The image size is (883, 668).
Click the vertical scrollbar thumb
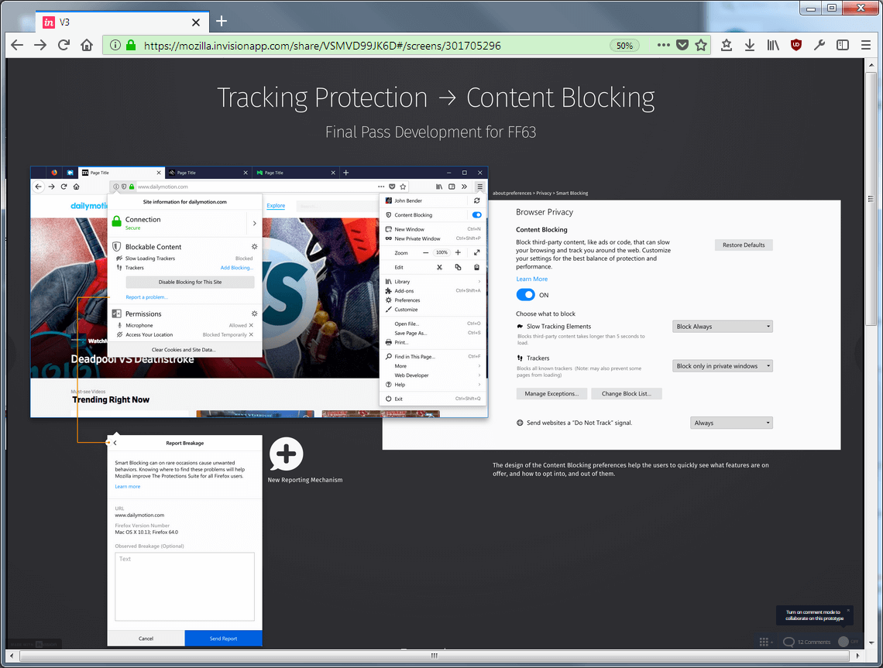point(871,199)
